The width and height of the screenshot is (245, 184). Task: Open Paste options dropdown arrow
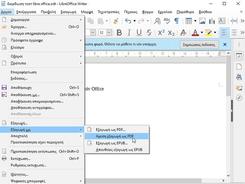point(106,21)
